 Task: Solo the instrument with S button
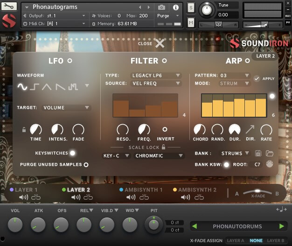pyautogui.click(x=191, y=7)
